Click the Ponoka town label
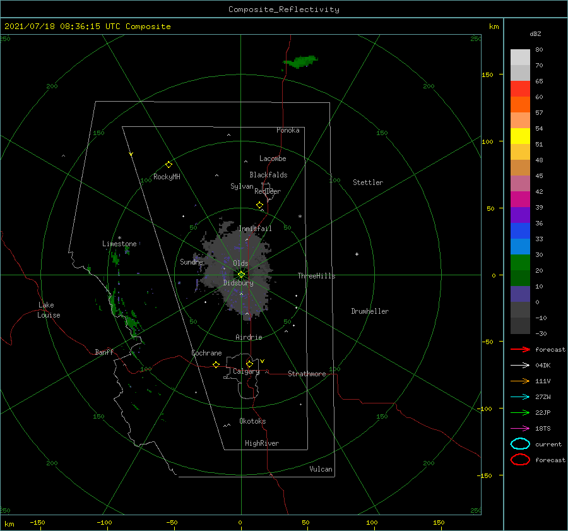The width and height of the screenshot is (568, 531). coord(288,130)
